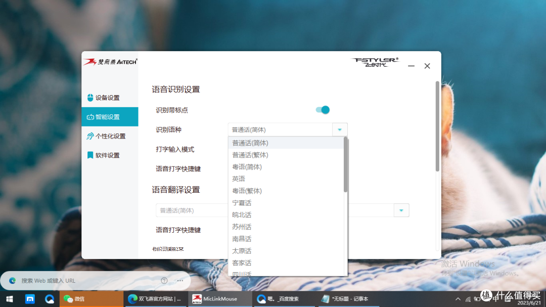Click the language list scrollbar thumb
This screenshot has height=307, width=546.
pos(345,164)
